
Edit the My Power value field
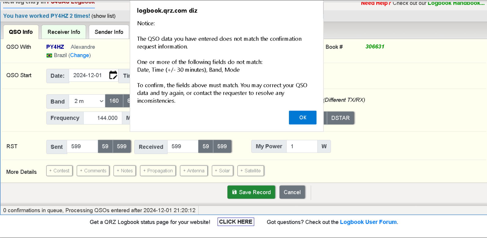click(x=302, y=146)
